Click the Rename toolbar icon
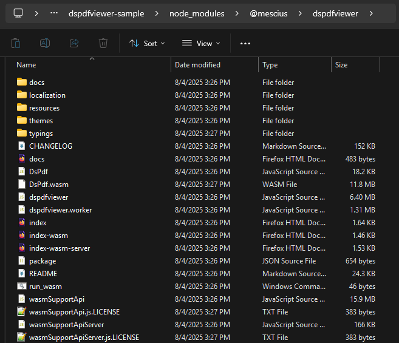 point(45,43)
